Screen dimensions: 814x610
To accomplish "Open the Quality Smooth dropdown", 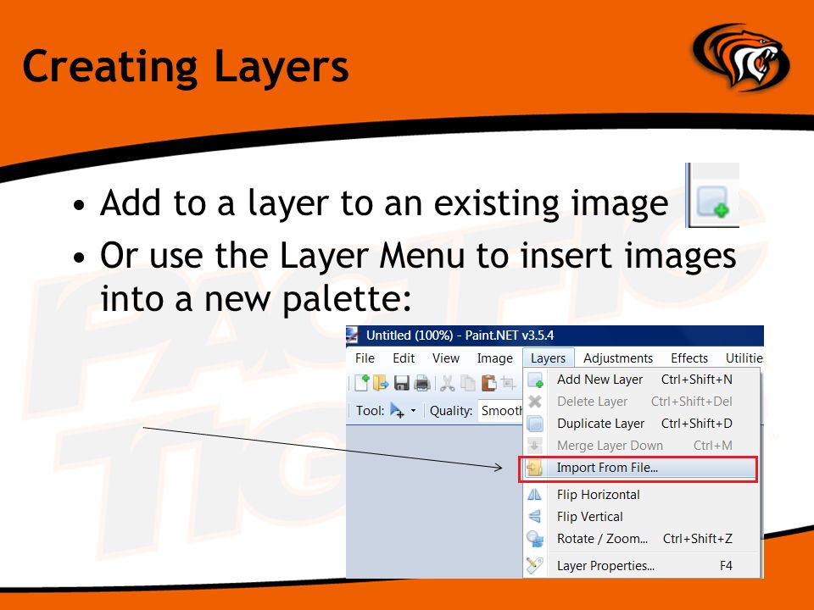I will 501,411.
